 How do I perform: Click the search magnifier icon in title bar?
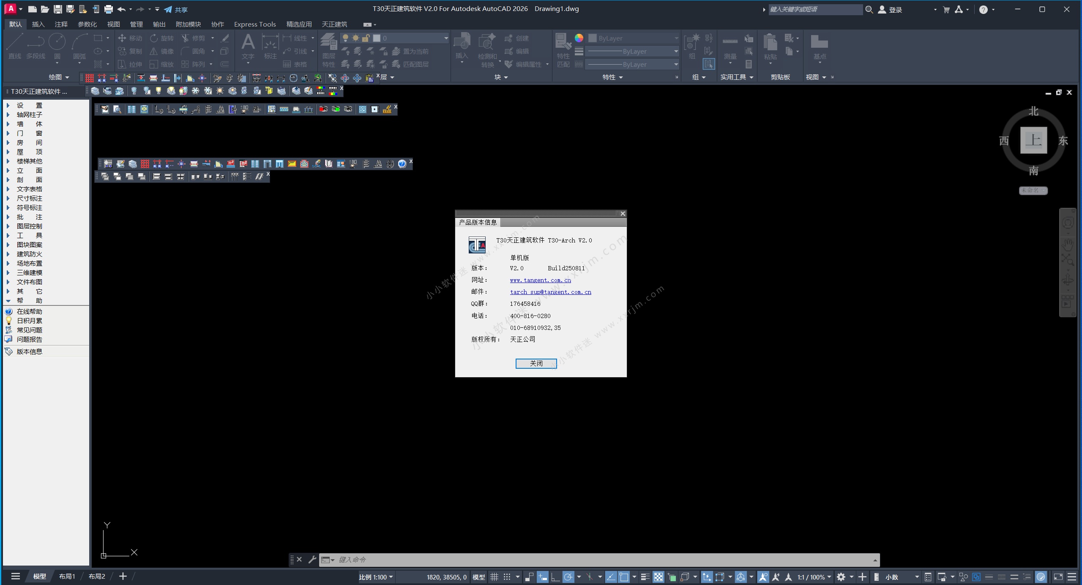(x=869, y=9)
